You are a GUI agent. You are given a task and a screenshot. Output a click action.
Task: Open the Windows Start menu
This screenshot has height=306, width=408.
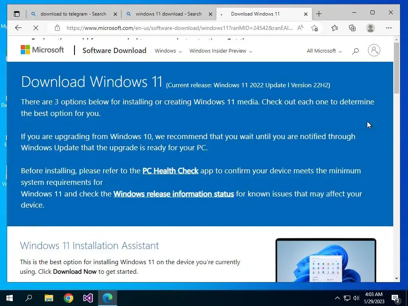tap(10, 298)
